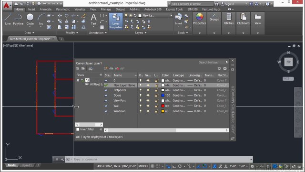Click the New Property Filter icon

pyautogui.click(x=78, y=68)
